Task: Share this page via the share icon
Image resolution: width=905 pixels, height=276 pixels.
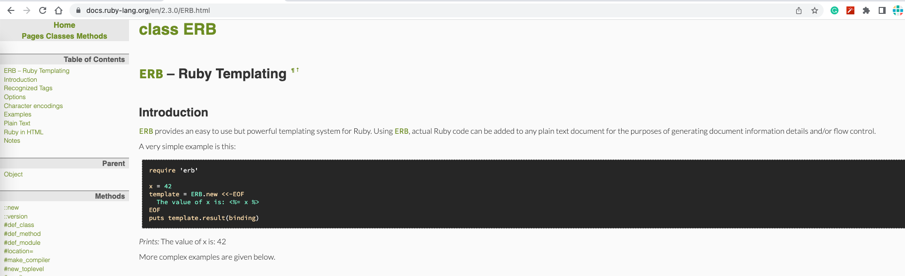Action: point(799,10)
